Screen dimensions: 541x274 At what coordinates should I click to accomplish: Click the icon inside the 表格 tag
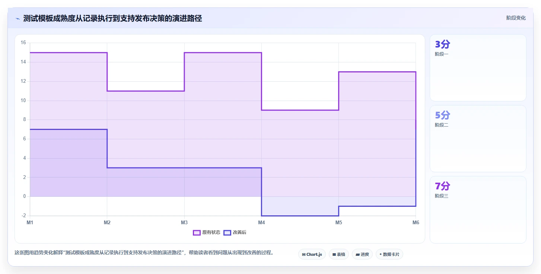334,255
